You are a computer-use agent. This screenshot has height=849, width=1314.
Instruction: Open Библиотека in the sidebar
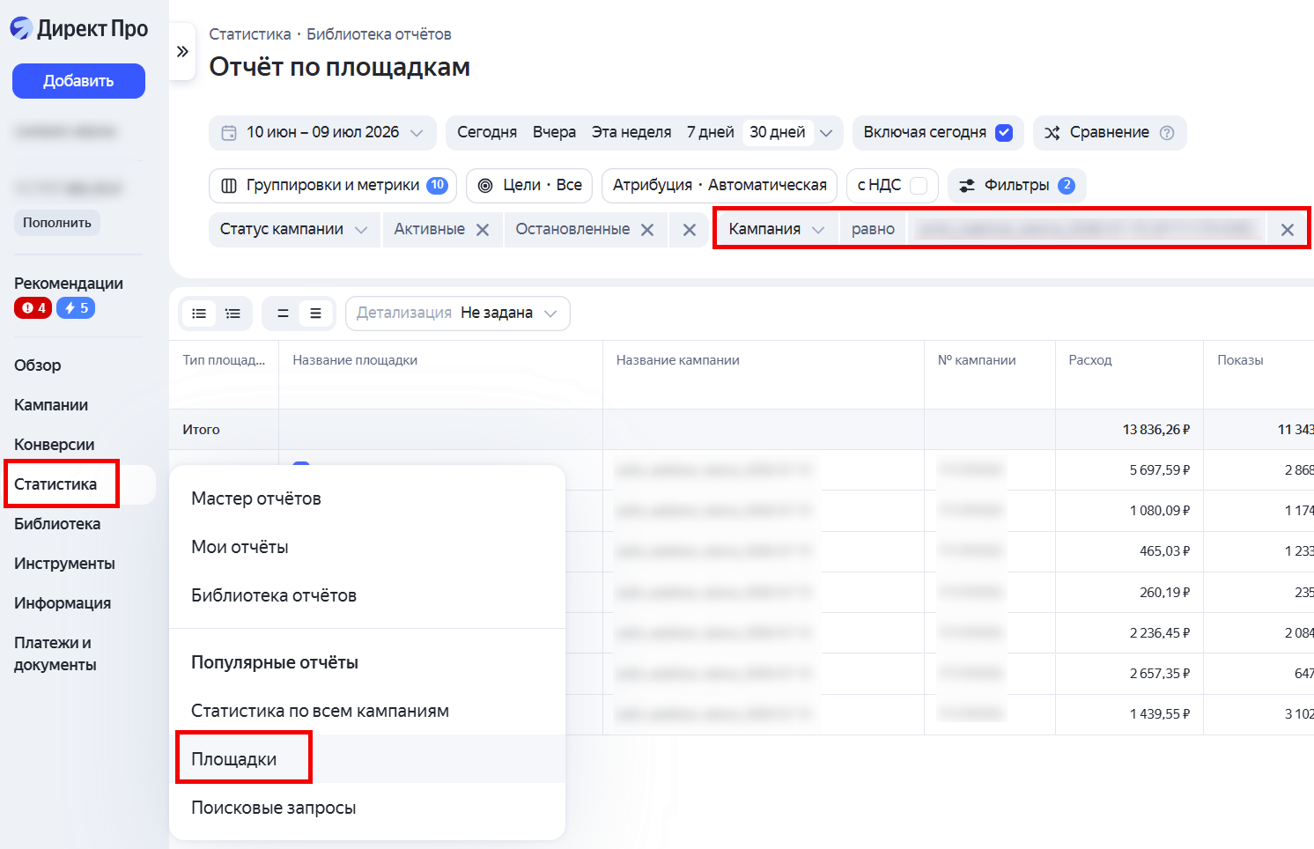click(x=57, y=524)
